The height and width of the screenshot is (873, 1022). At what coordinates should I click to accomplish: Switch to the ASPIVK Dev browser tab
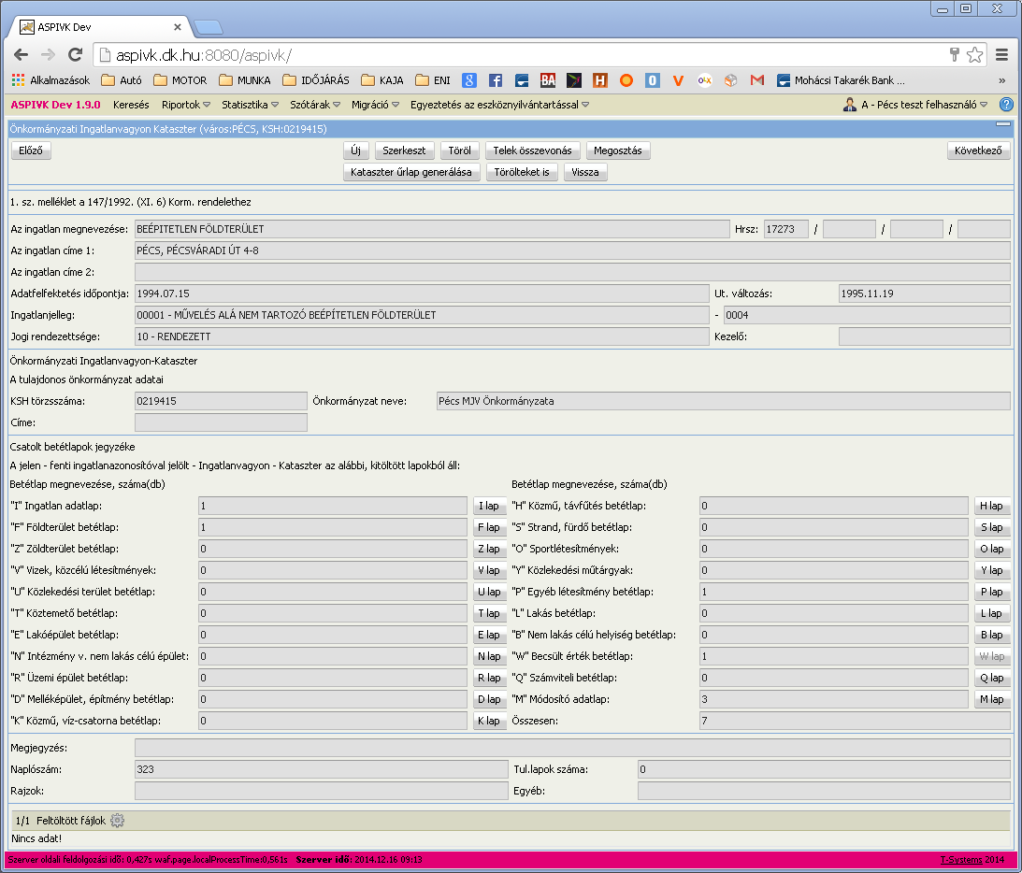(x=98, y=27)
